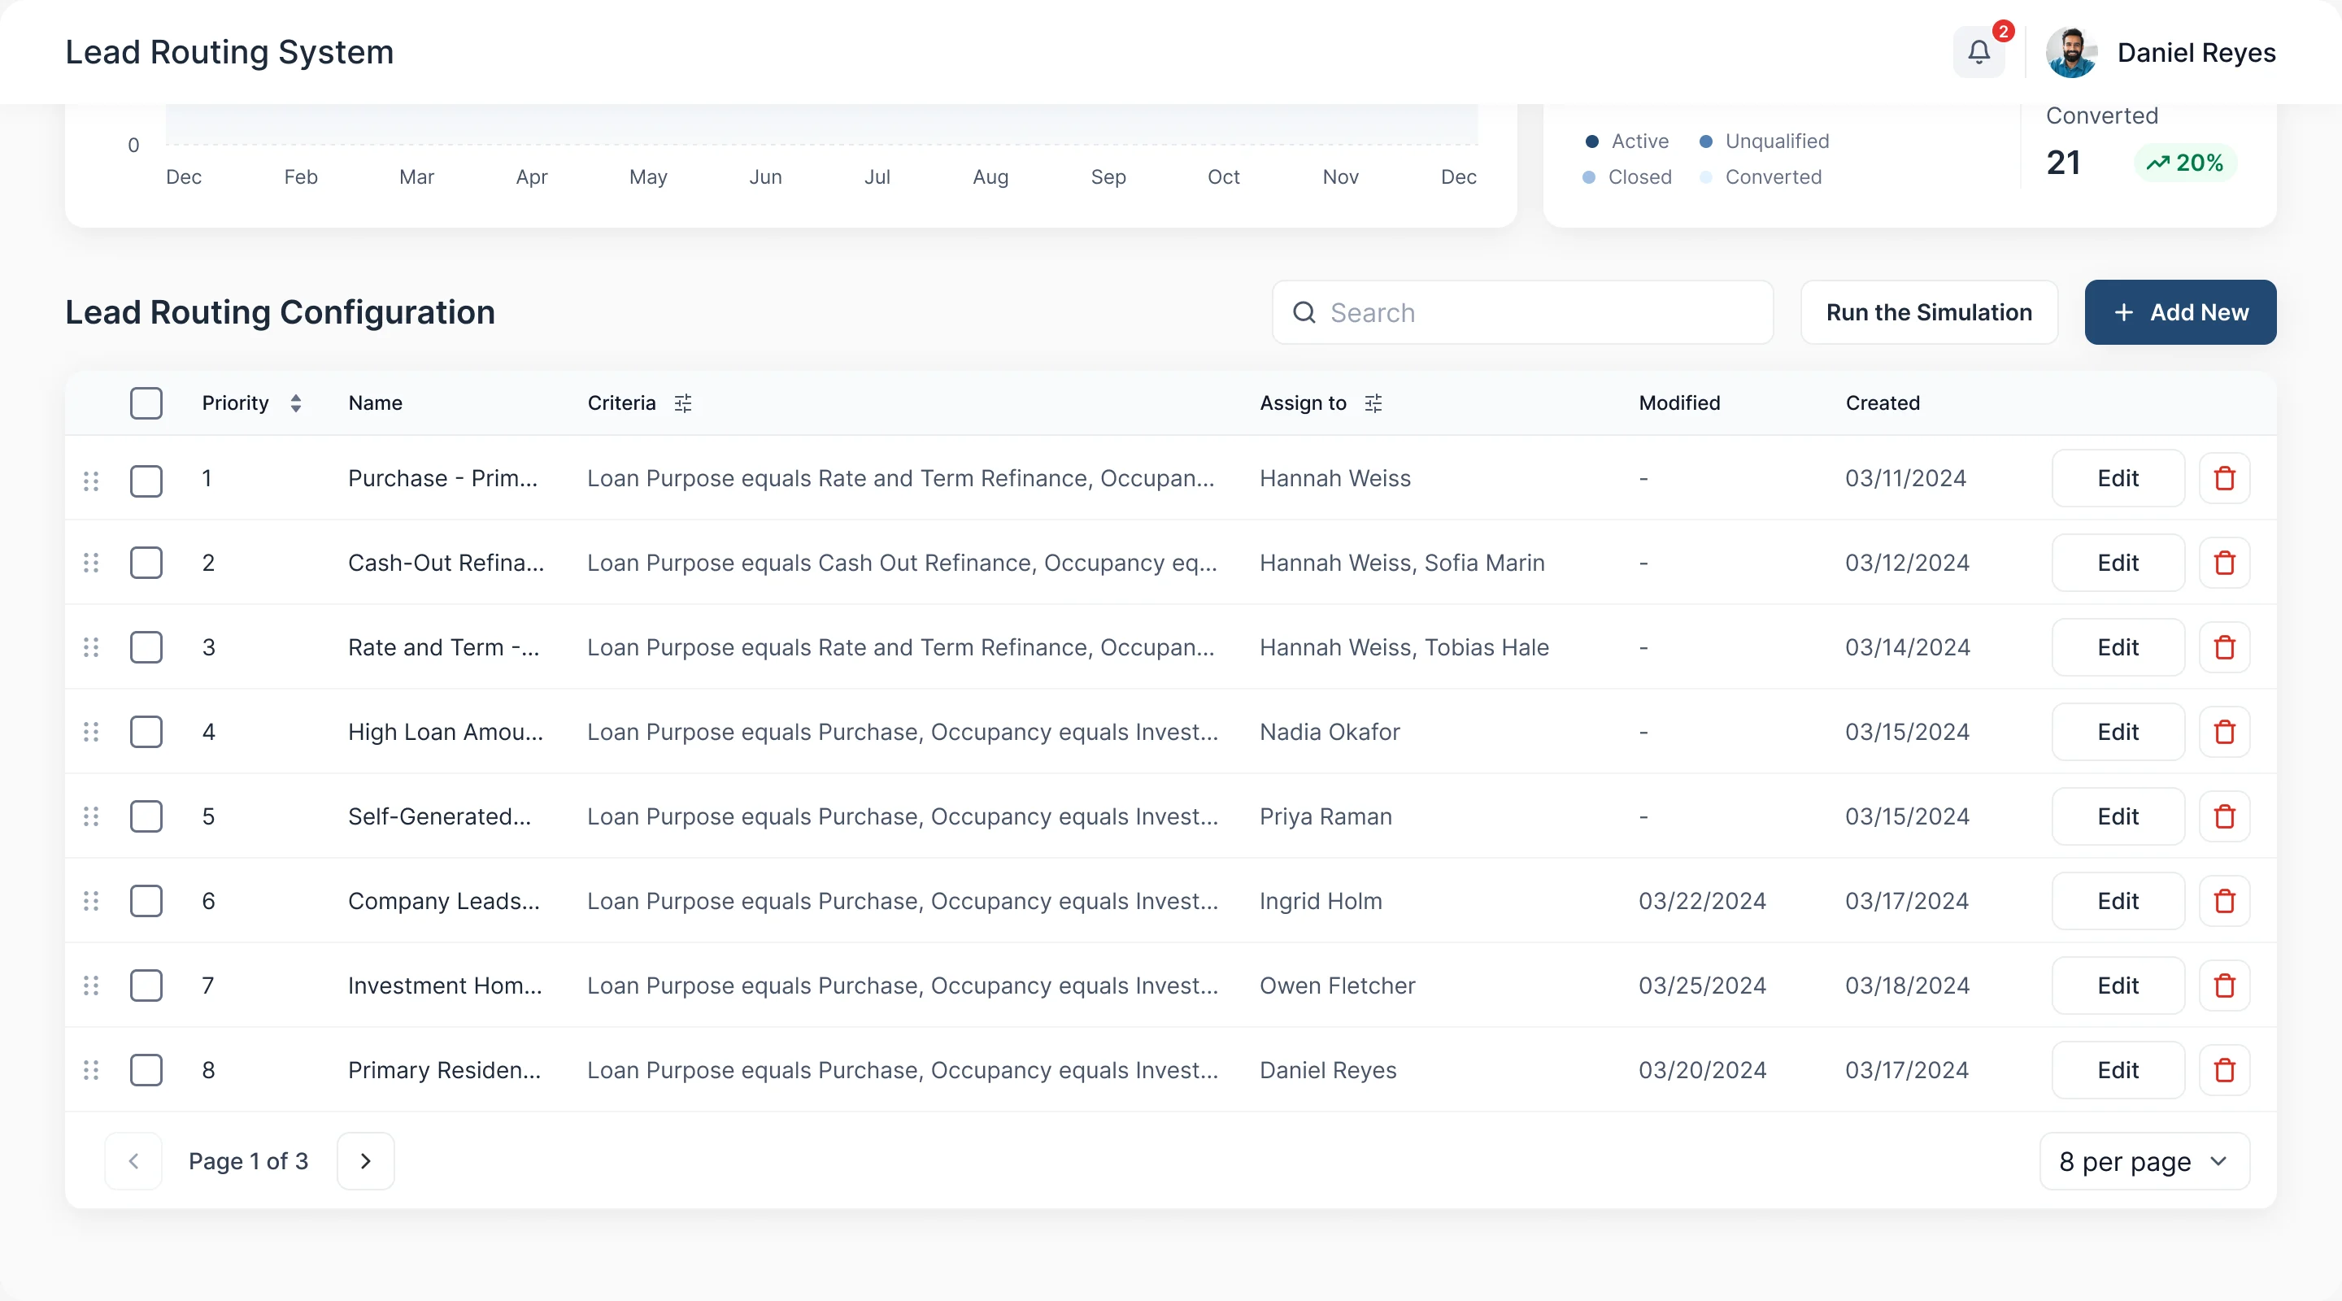Delete the Purchase - Prim... rule
Viewport: 2342px width, 1301px height.
pyautogui.click(x=2224, y=478)
